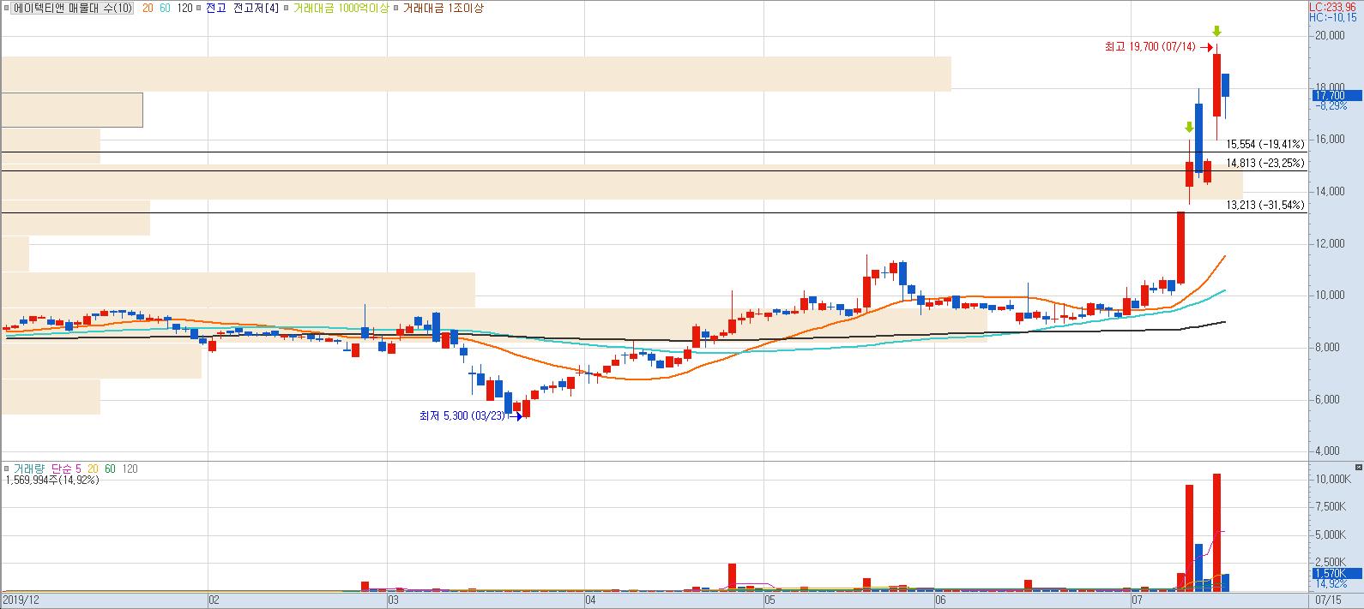Click the 07/15 date label
Image resolution: width=1364 pixels, height=609 pixels.
(x=1328, y=601)
